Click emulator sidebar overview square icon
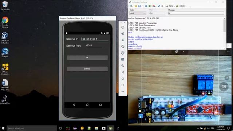This screenshot has width=233, height=131. (x=123, y=85)
